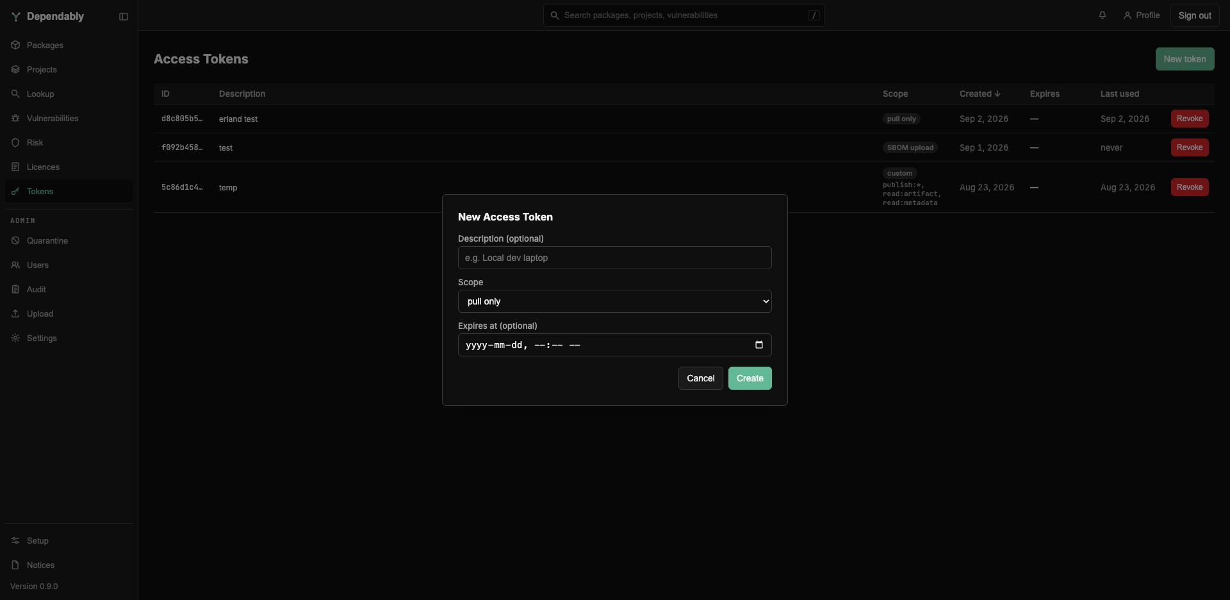This screenshot has width=1230, height=600.
Task: Click the Setup sliders icon in sidebar
Action: (15, 541)
